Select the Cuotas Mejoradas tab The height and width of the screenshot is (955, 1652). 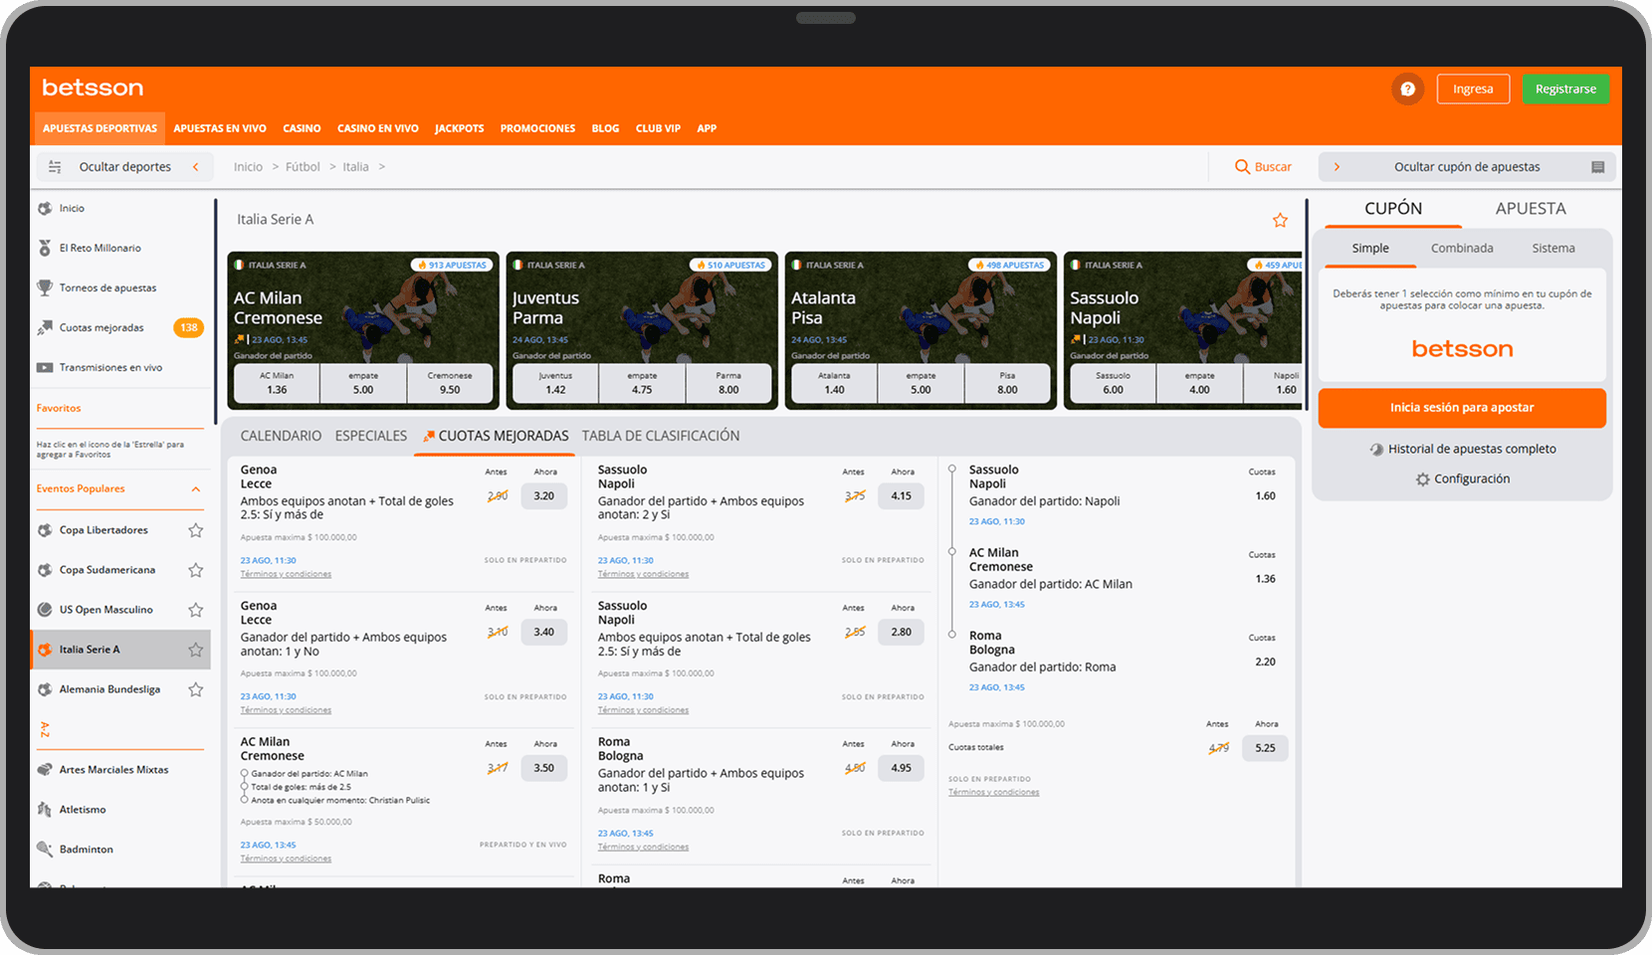click(496, 436)
